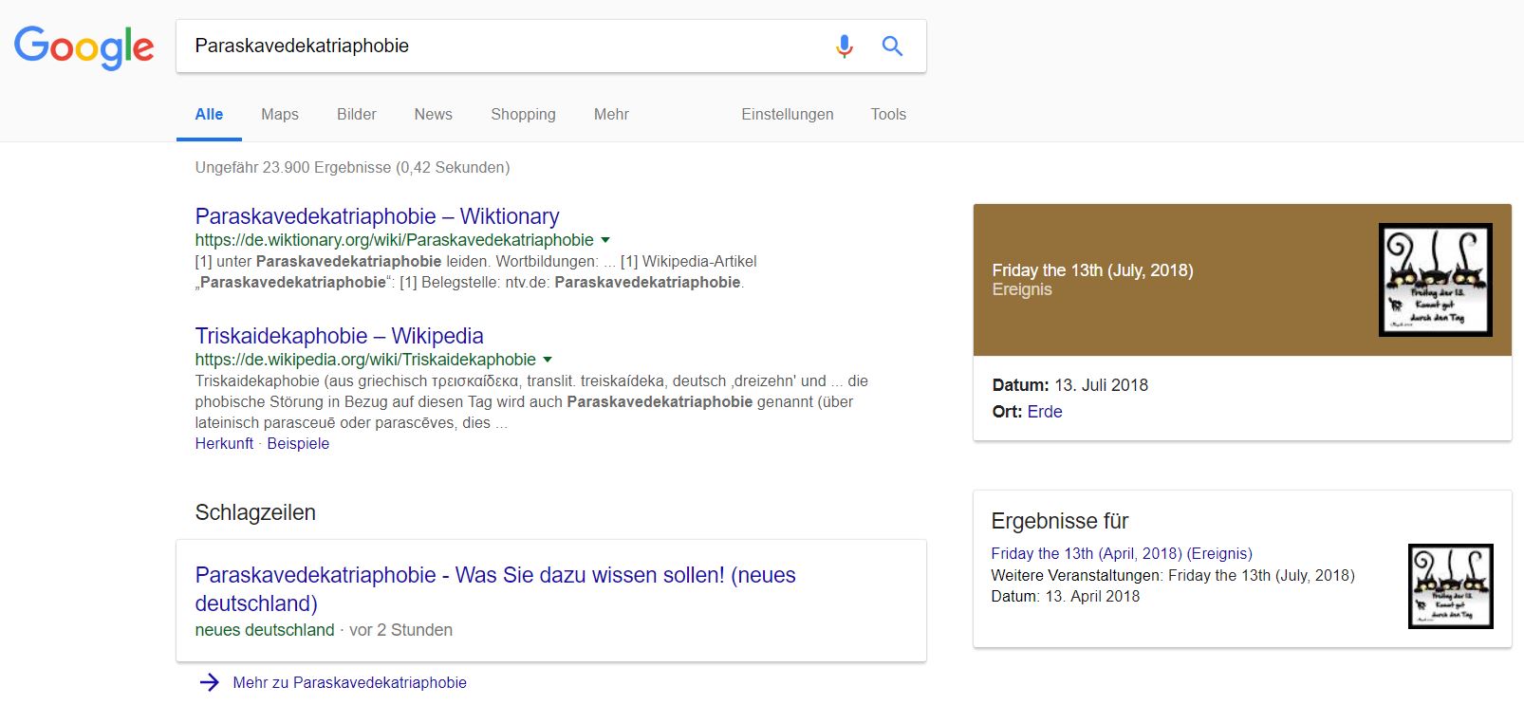Click the Google logo
Image resolution: width=1524 pixels, height=705 pixels.
[84, 46]
